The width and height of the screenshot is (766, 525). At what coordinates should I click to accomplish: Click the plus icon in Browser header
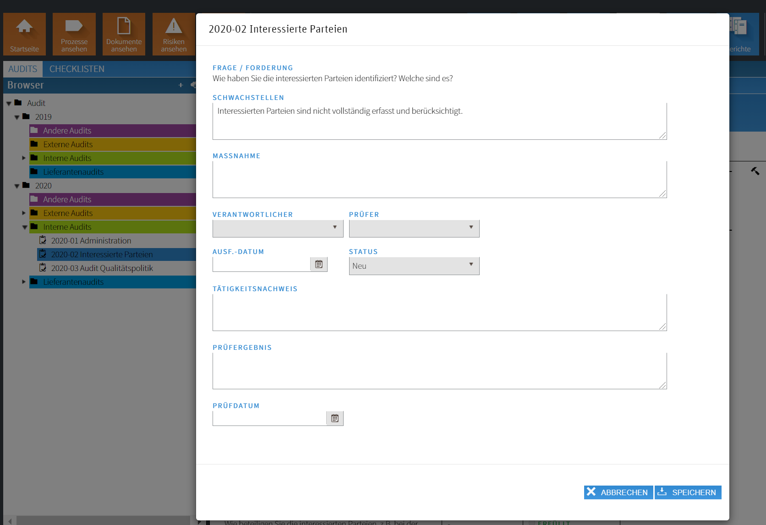point(181,85)
